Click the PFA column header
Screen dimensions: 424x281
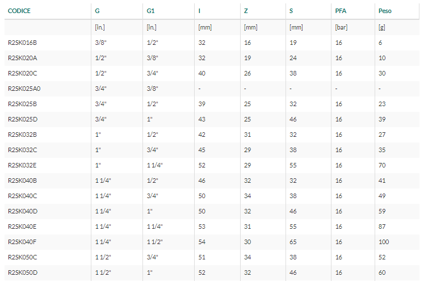tap(341, 11)
